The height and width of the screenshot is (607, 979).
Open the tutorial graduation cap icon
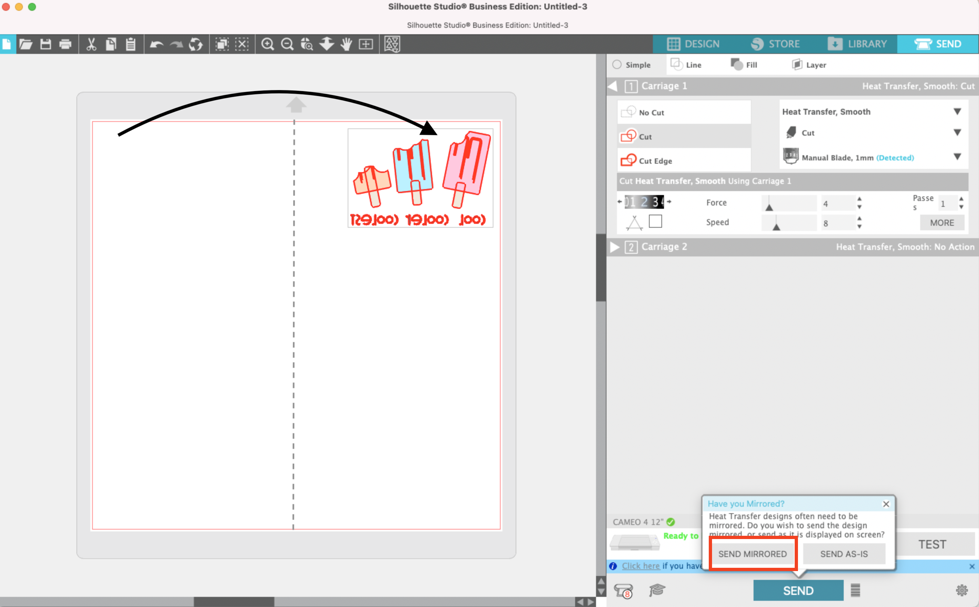click(x=657, y=590)
